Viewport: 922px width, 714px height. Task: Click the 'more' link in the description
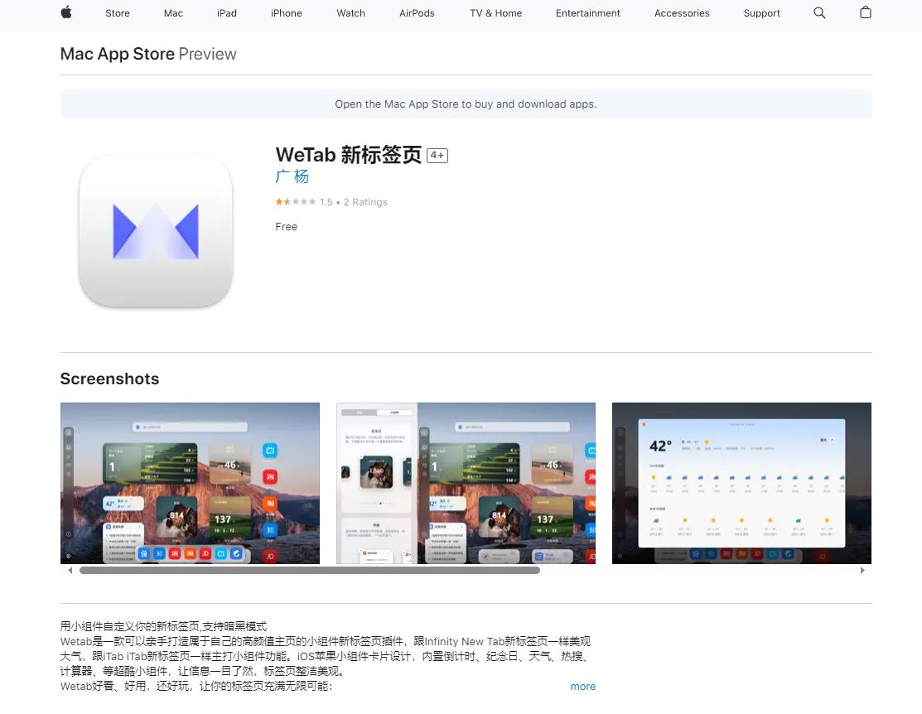(582, 686)
